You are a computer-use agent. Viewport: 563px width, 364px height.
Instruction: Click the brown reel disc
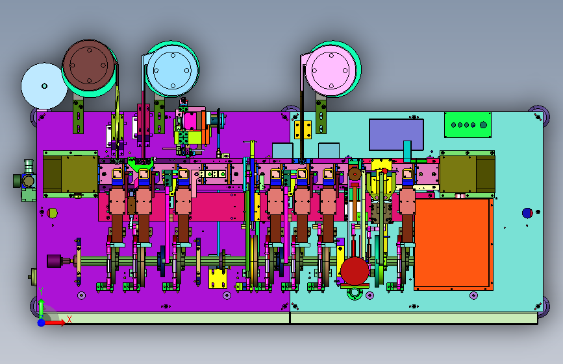point(89,65)
